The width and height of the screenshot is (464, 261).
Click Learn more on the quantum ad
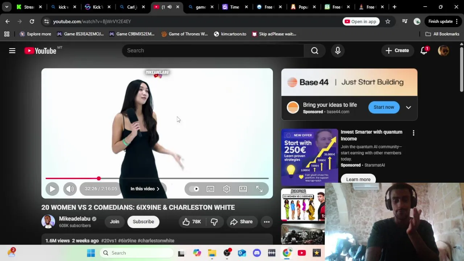pyautogui.click(x=358, y=179)
